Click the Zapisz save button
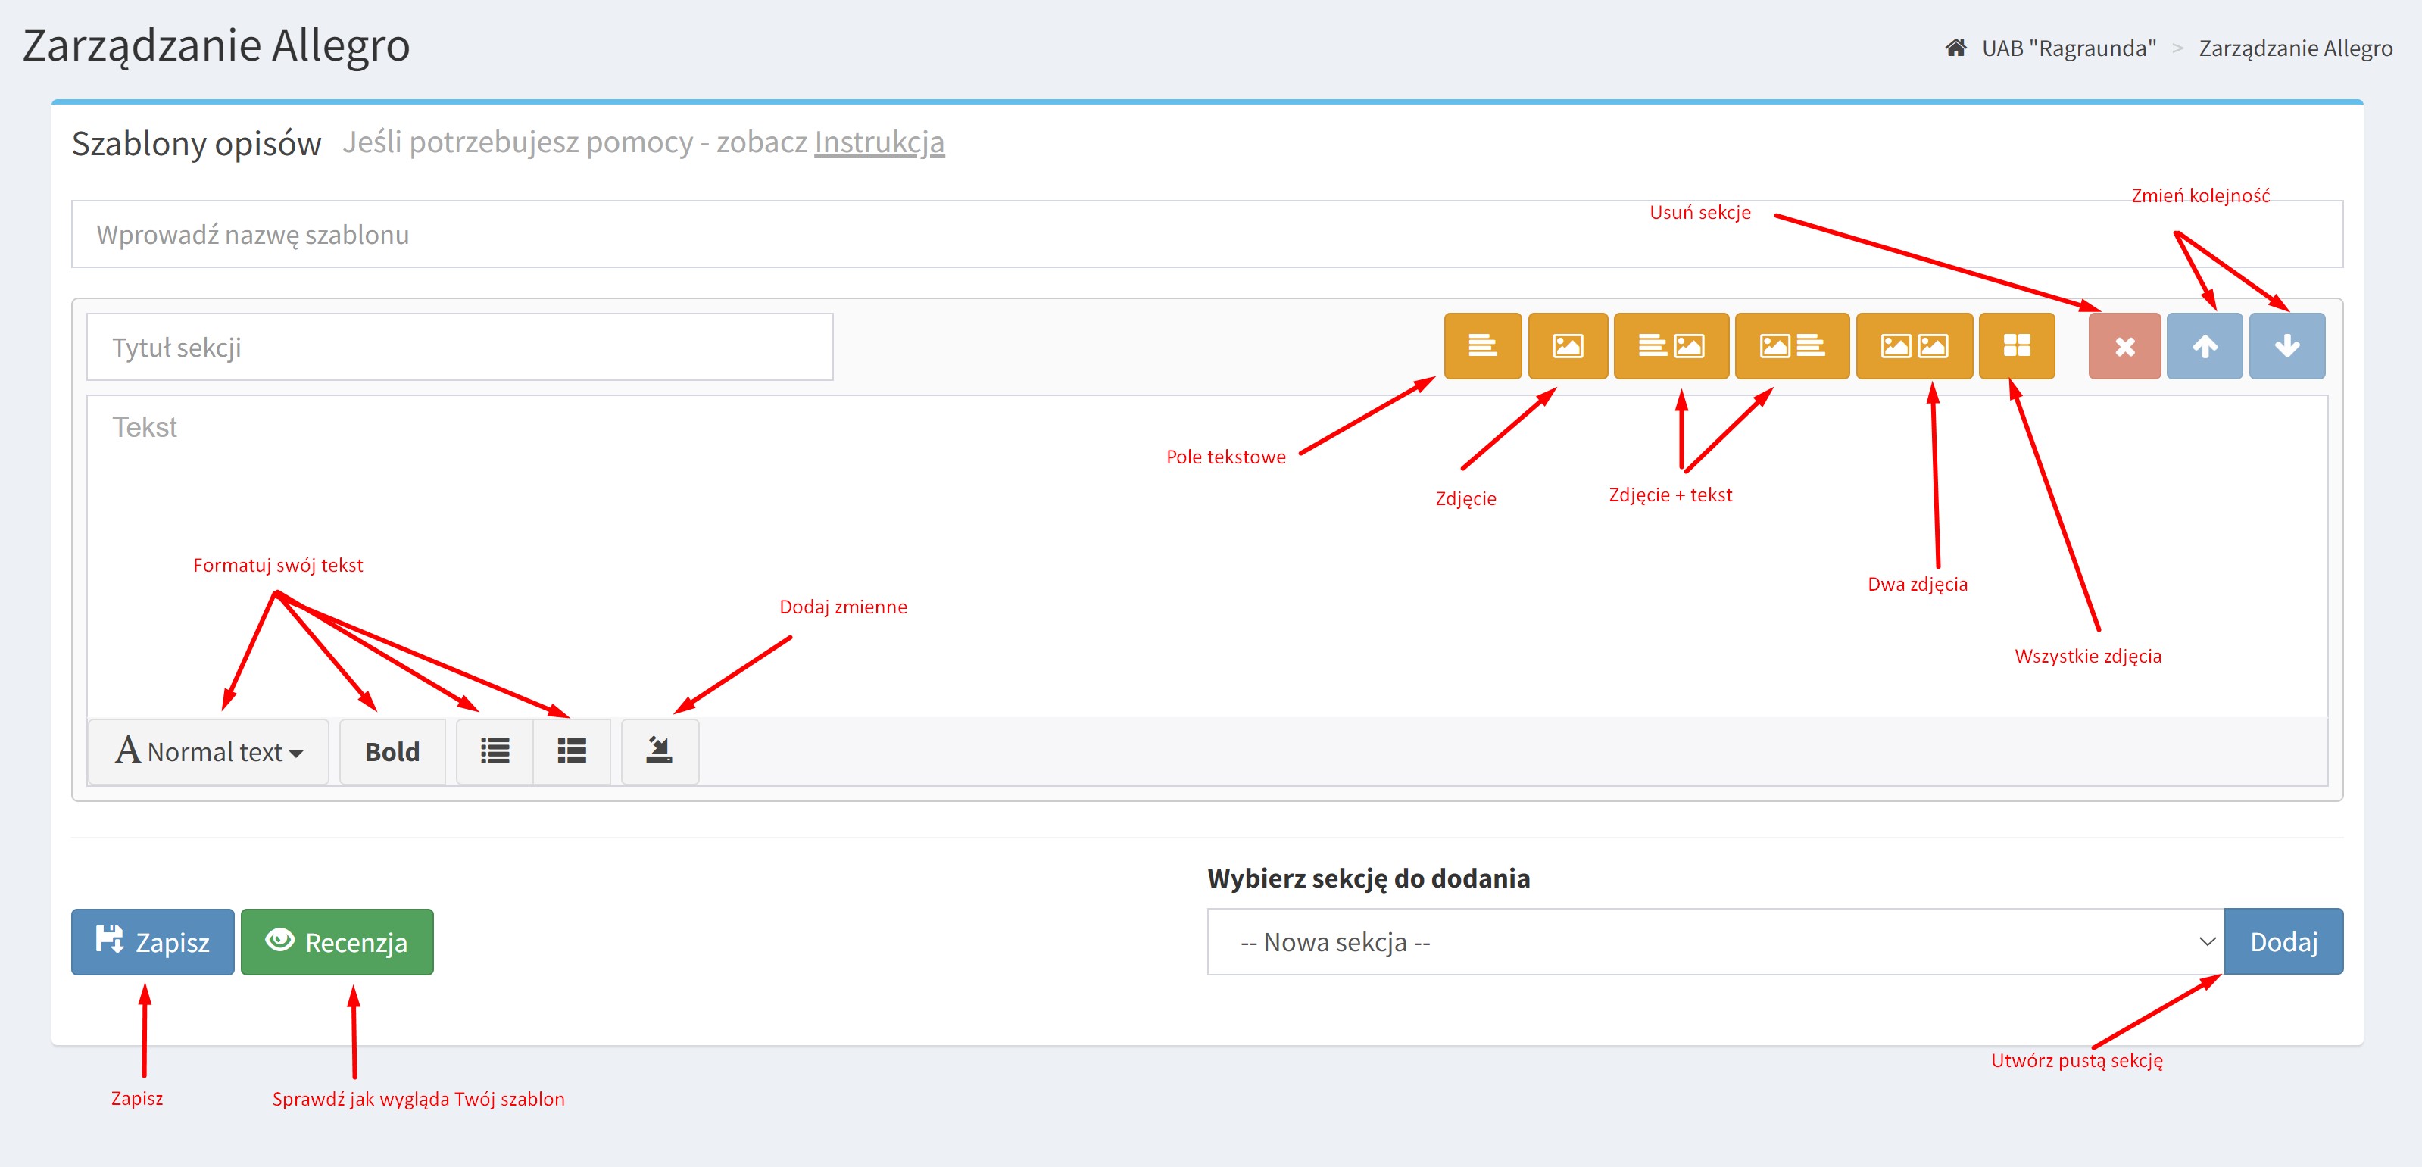Screen dimensions: 2422x1167 click(152, 941)
